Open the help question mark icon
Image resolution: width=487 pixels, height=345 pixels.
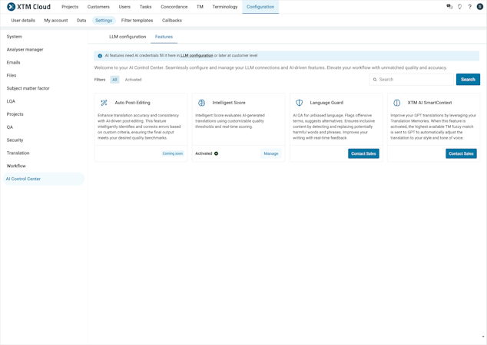[469, 6]
